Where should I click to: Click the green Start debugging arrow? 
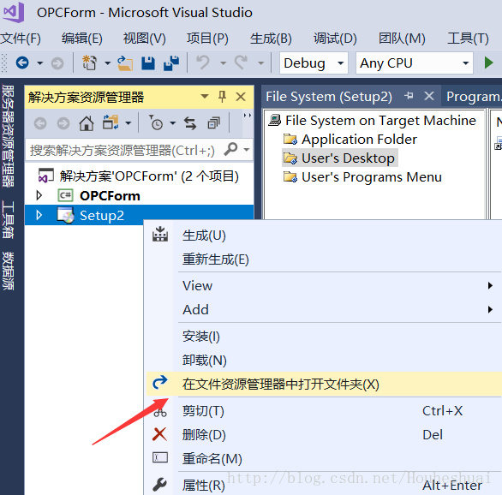[488, 63]
